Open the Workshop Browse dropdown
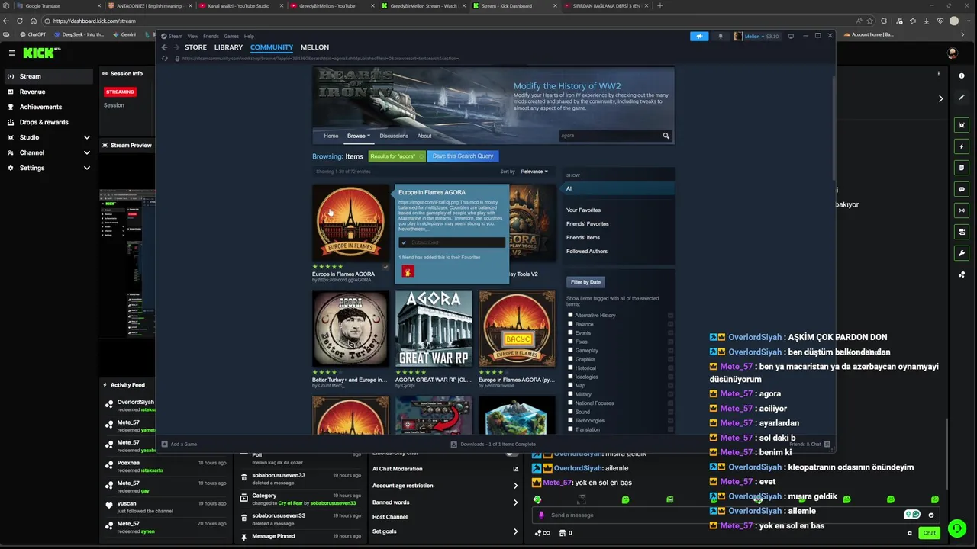977x549 pixels. pos(359,136)
